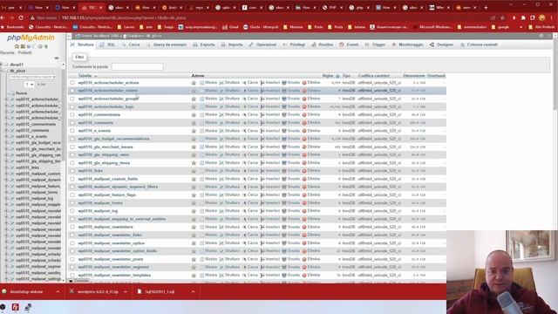Open menu for wordpress zip download item

point(126,291)
